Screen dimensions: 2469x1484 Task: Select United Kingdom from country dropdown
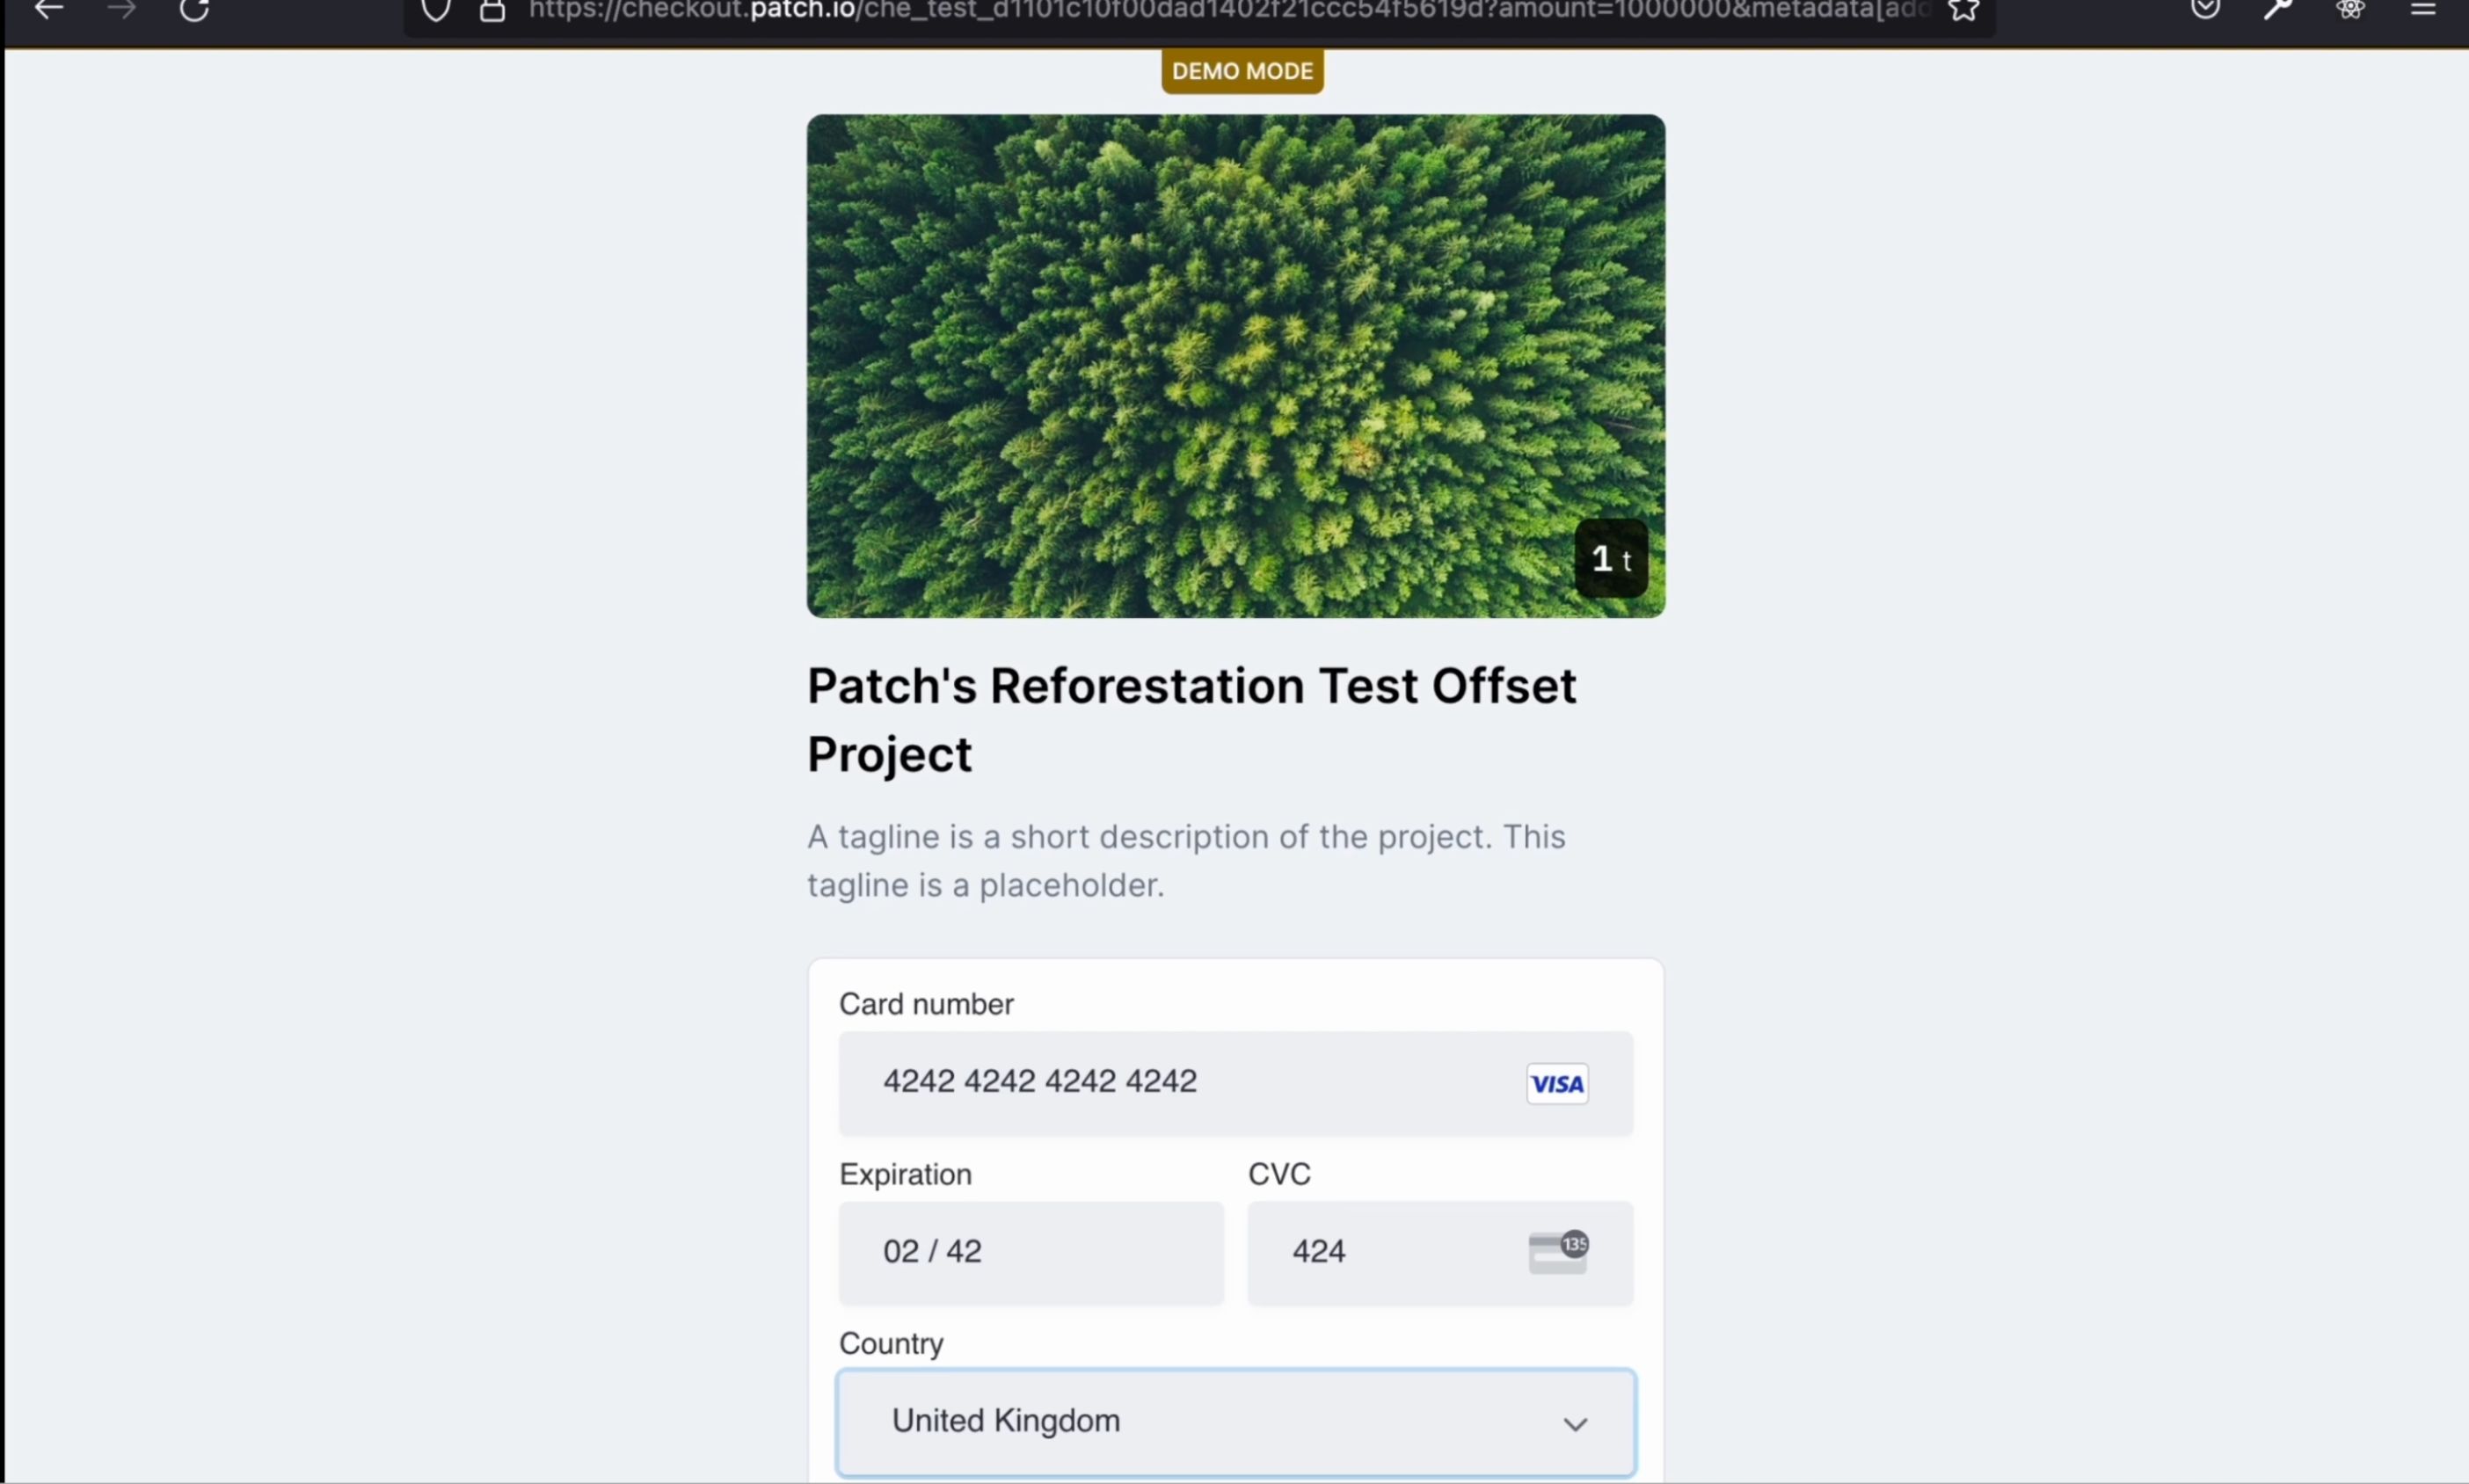(x=1233, y=1421)
